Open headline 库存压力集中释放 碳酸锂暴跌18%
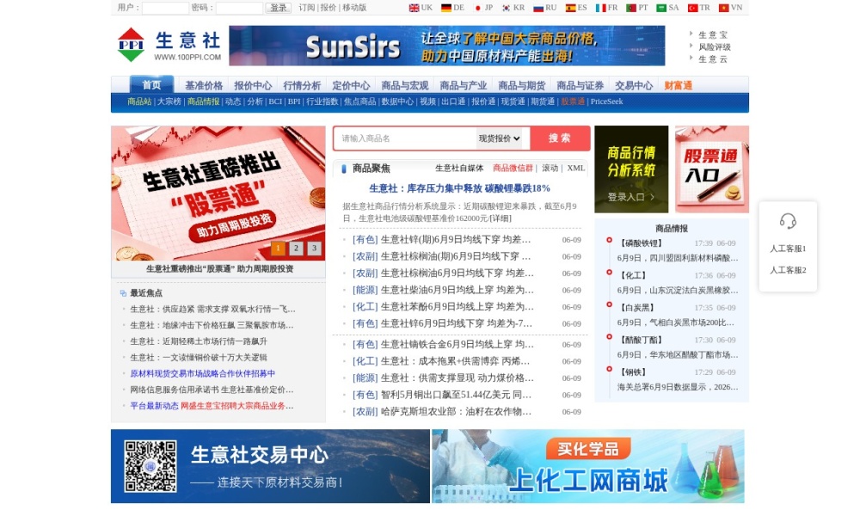 pyautogui.click(x=459, y=188)
